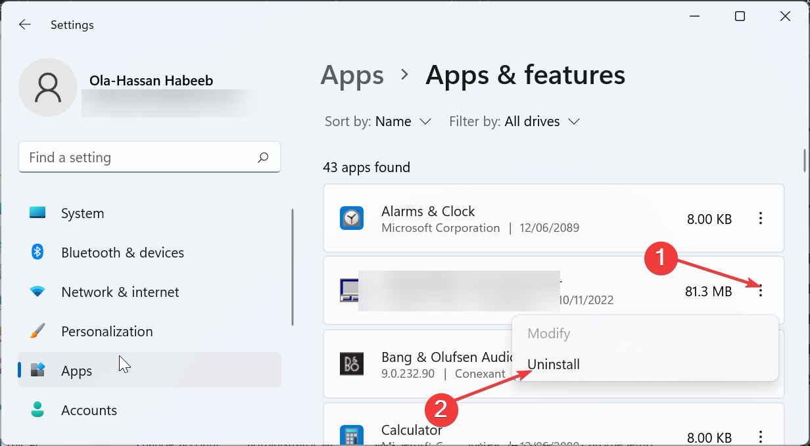
Task: Select Apps in the left sidebar
Action: click(x=76, y=370)
